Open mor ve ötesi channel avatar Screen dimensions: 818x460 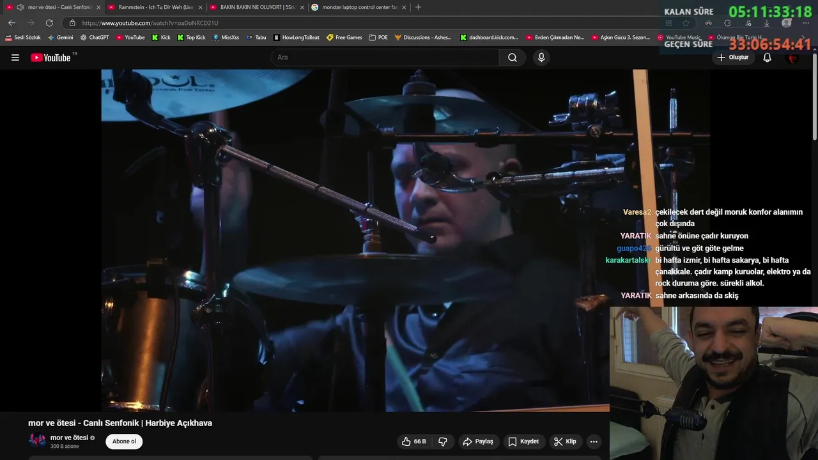[x=37, y=441]
